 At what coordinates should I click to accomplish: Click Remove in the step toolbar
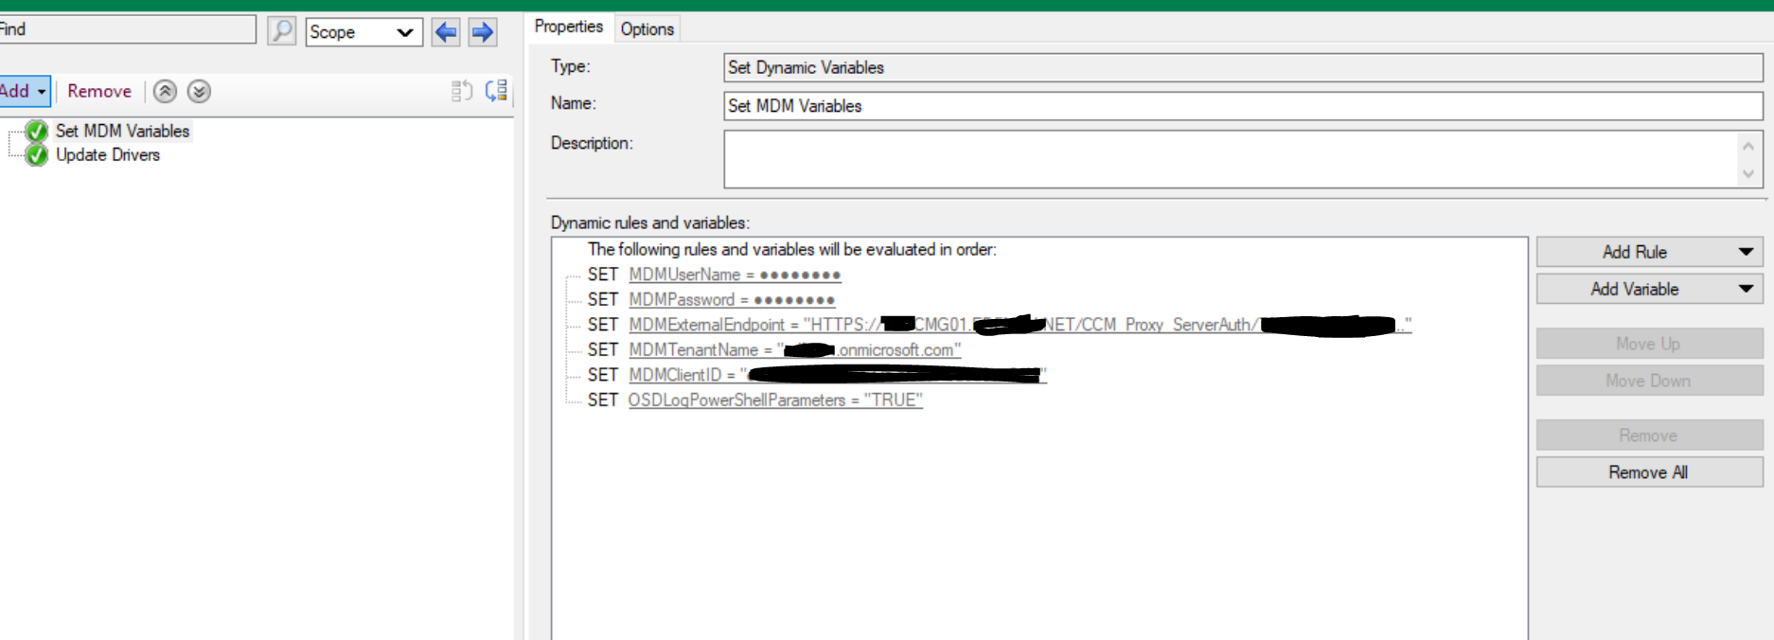pos(99,91)
